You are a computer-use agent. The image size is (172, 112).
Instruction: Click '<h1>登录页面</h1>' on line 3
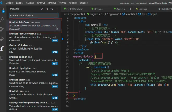pos(96,25)
